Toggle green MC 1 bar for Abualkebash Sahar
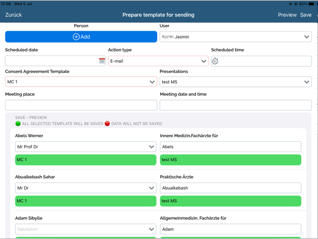 pos(85,201)
